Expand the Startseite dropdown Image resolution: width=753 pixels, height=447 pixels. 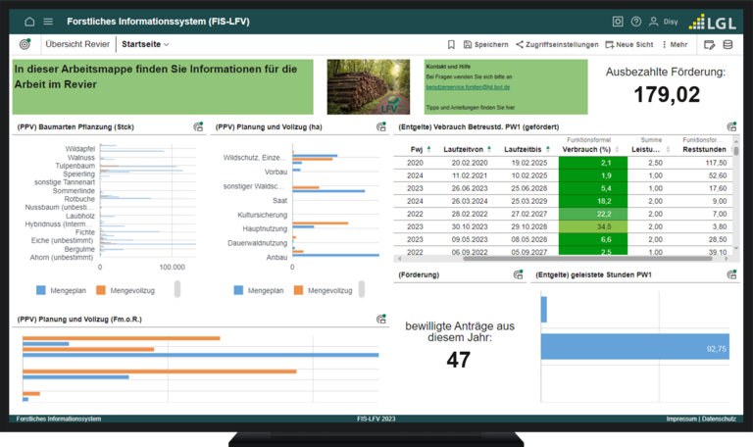[145, 44]
